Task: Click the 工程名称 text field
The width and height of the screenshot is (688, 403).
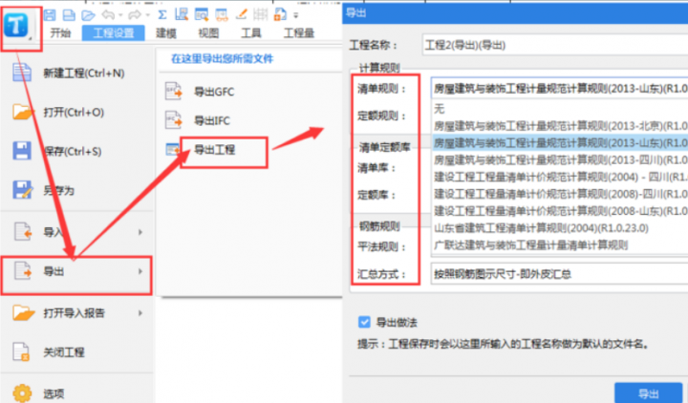Action: pyautogui.click(x=554, y=44)
